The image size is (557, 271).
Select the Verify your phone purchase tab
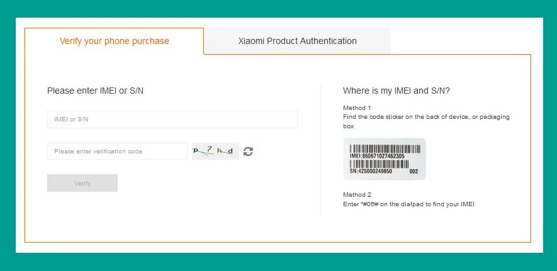click(115, 41)
